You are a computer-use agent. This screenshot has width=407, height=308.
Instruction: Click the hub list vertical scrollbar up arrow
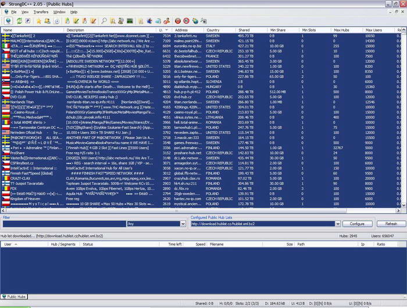point(404,30)
